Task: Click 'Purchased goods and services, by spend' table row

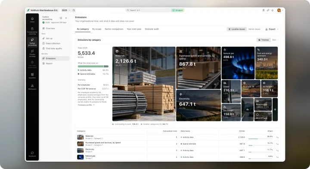Action: (178, 144)
